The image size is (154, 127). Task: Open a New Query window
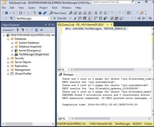tap(58, 13)
